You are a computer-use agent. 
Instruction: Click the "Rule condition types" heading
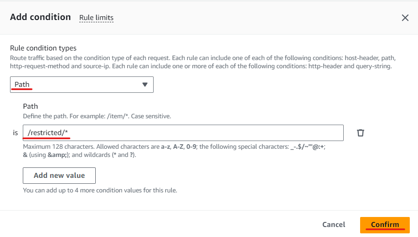click(x=43, y=48)
